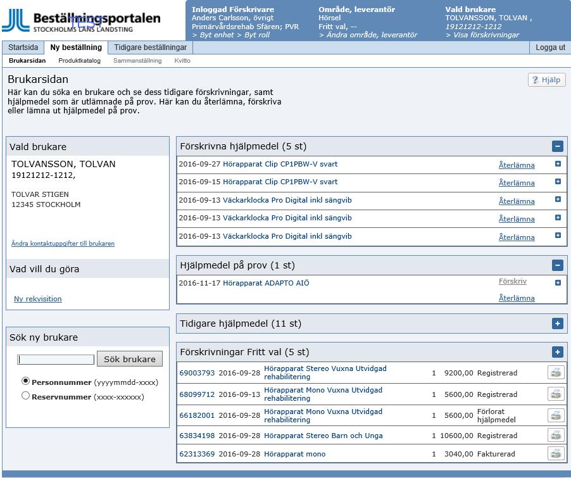Open Hörapparat Stereo Vuxna Utvidgad rehabilitering link
Viewport: 571px width, 478px height.
point(325,373)
